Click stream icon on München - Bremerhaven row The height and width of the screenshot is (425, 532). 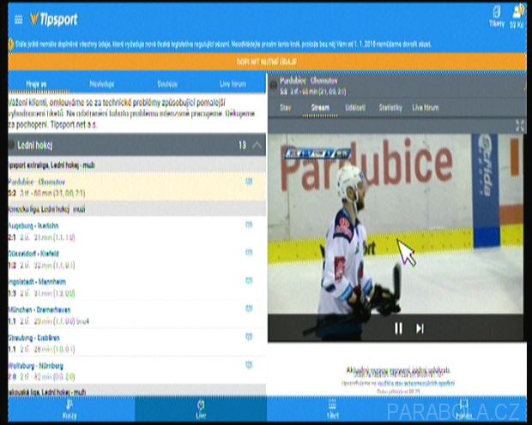coord(249,308)
